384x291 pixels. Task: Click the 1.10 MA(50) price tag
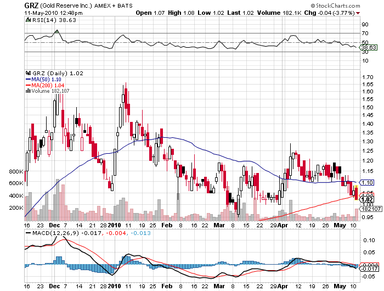click(x=366, y=182)
